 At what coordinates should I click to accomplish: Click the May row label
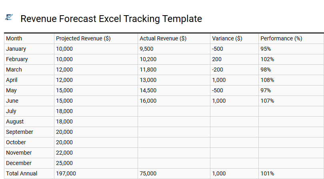click(11, 90)
